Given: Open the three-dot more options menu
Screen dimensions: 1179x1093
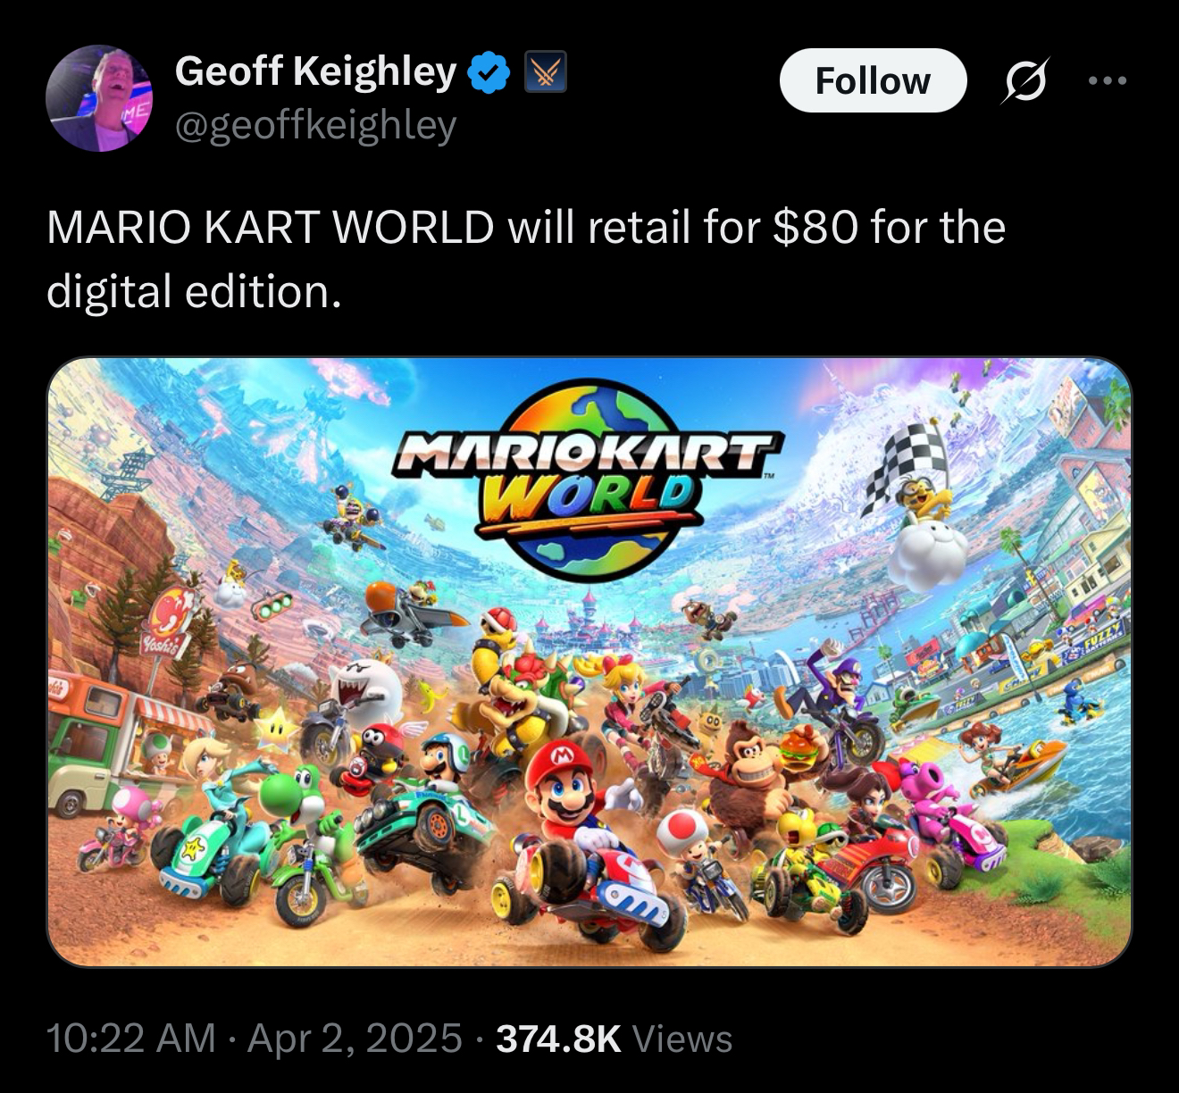Looking at the screenshot, I should (1109, 80).
